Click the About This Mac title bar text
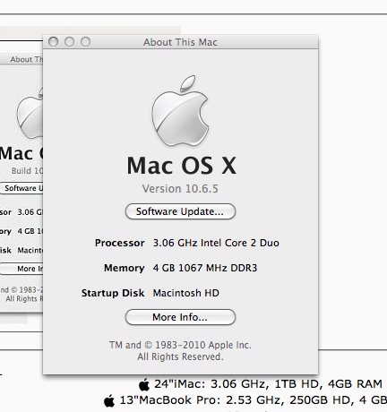Image resolution: width=387 pixels, height=412 pixels. tap(180, 42)
